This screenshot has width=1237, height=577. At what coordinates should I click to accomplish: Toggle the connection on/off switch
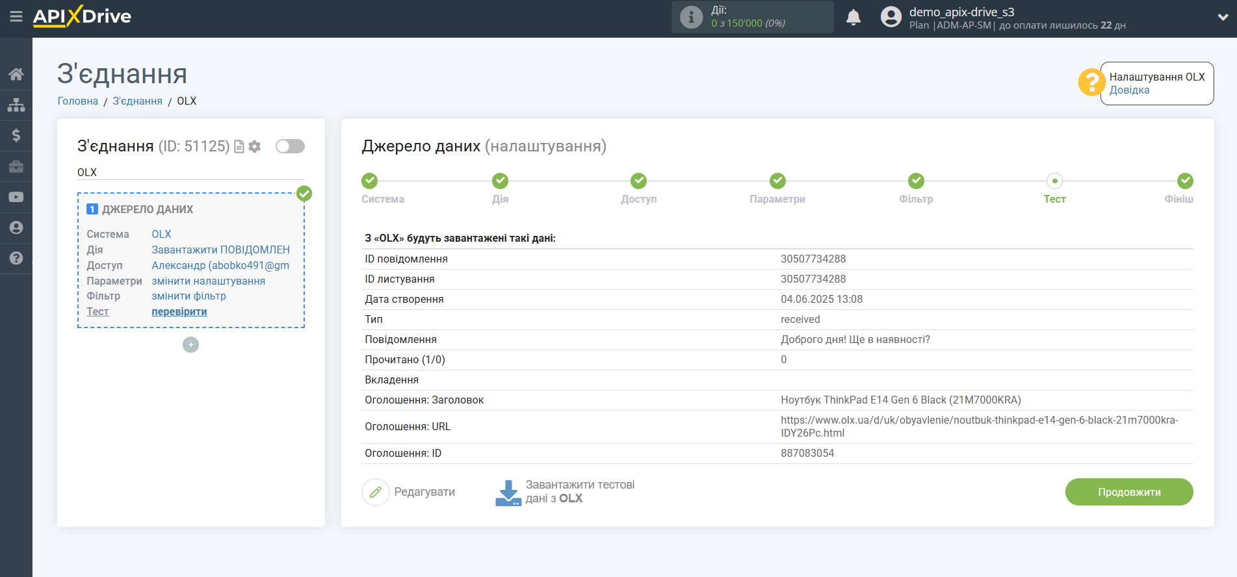tap(290, 146)
